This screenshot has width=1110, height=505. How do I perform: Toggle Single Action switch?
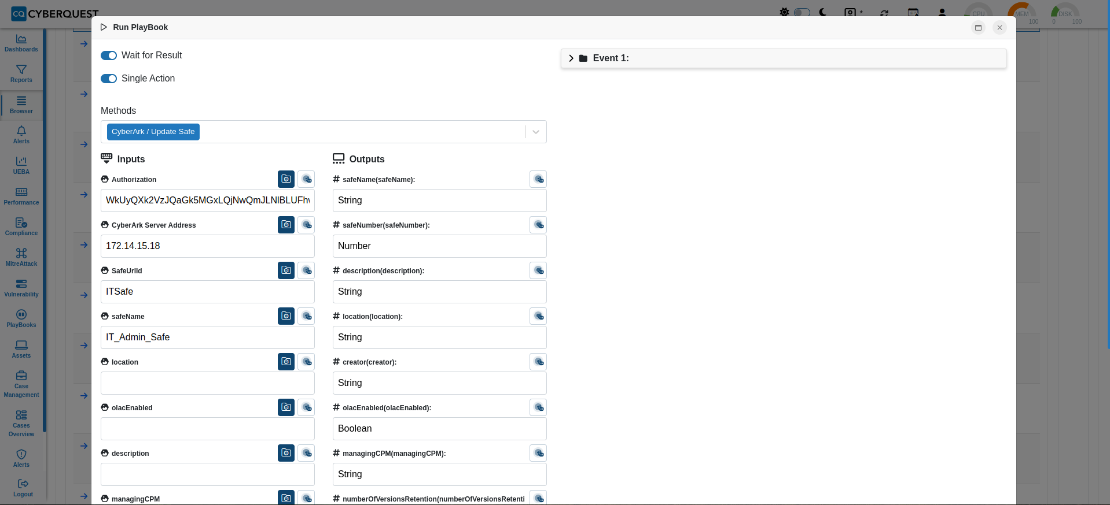pos(109,79)
